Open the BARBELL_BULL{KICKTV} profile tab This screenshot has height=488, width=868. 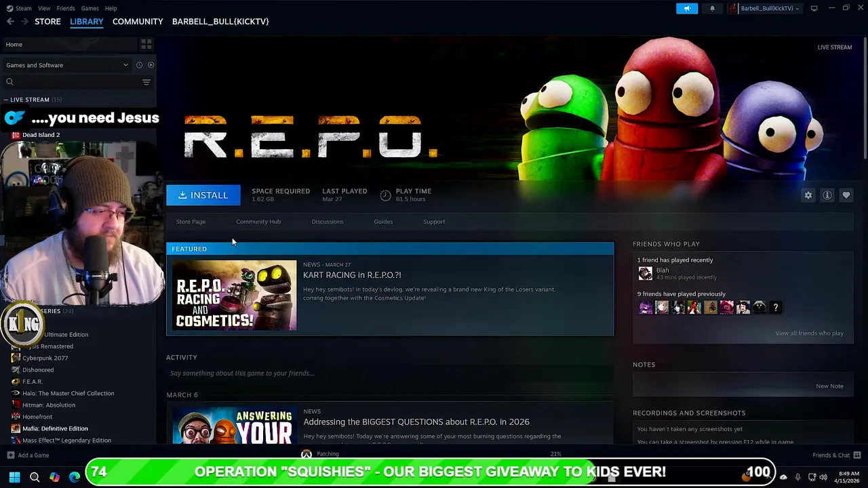click(220, 22)
